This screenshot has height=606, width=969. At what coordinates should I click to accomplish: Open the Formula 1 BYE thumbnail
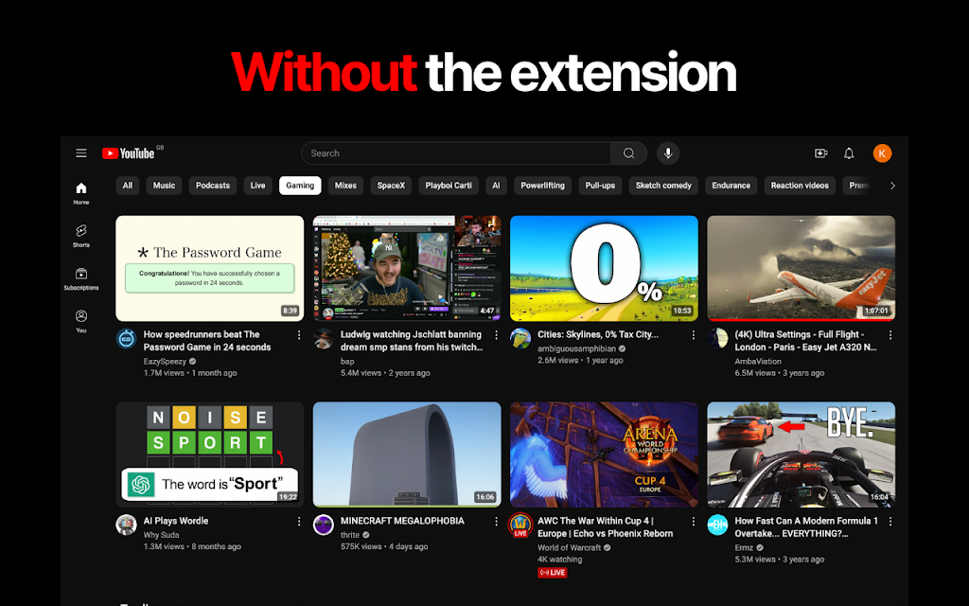[x=801, y=454]
